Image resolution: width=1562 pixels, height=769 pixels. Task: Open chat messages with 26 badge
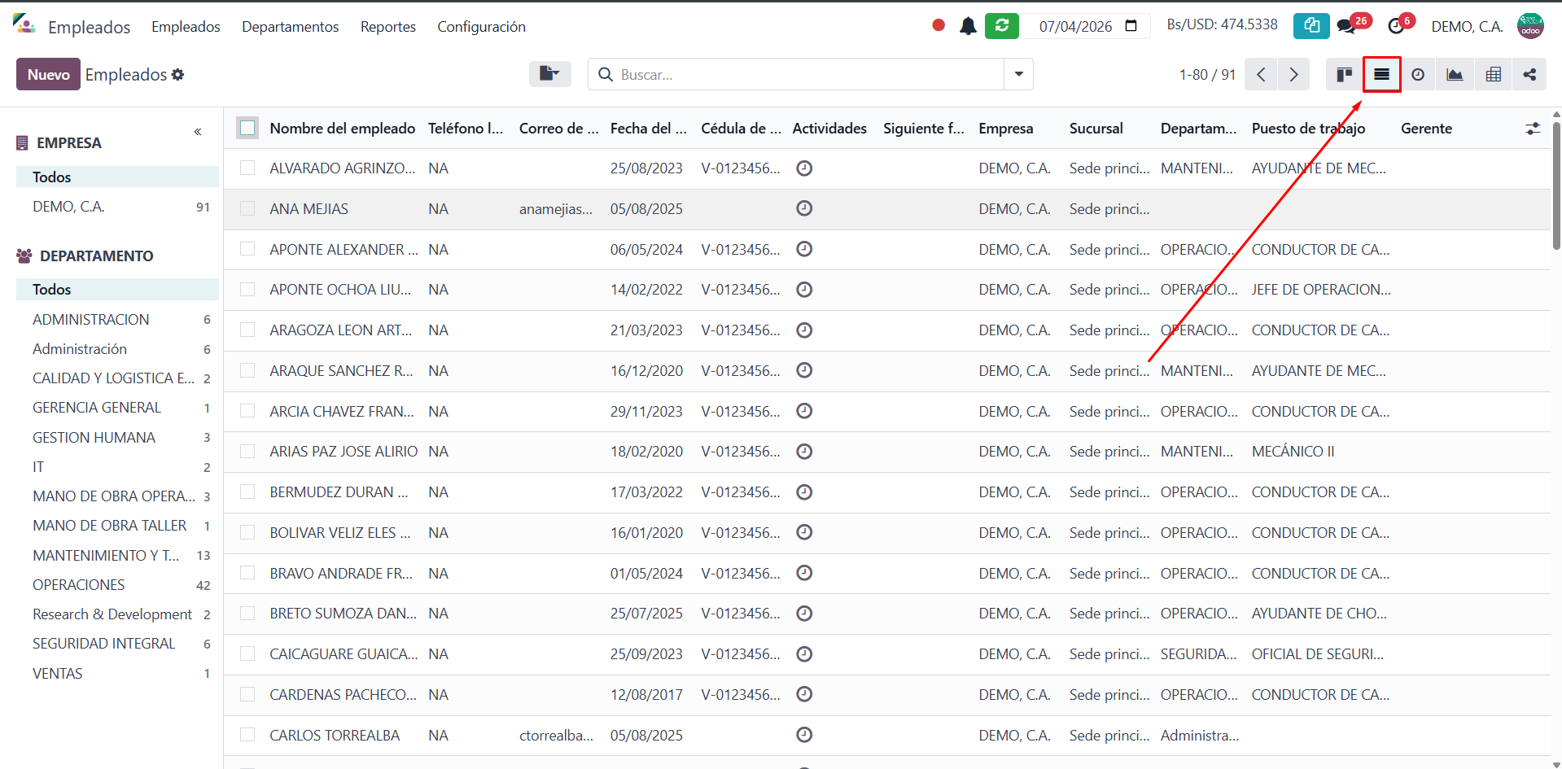pyautogui.click(x=1346, y=26)
